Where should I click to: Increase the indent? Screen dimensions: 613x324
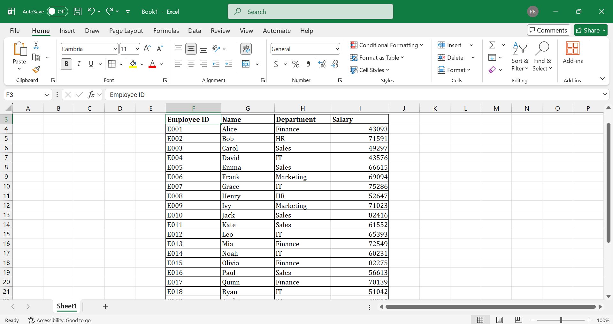[228, 64]
